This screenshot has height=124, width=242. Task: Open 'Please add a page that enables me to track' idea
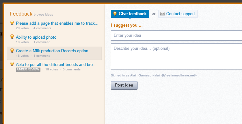coord(57,23)
